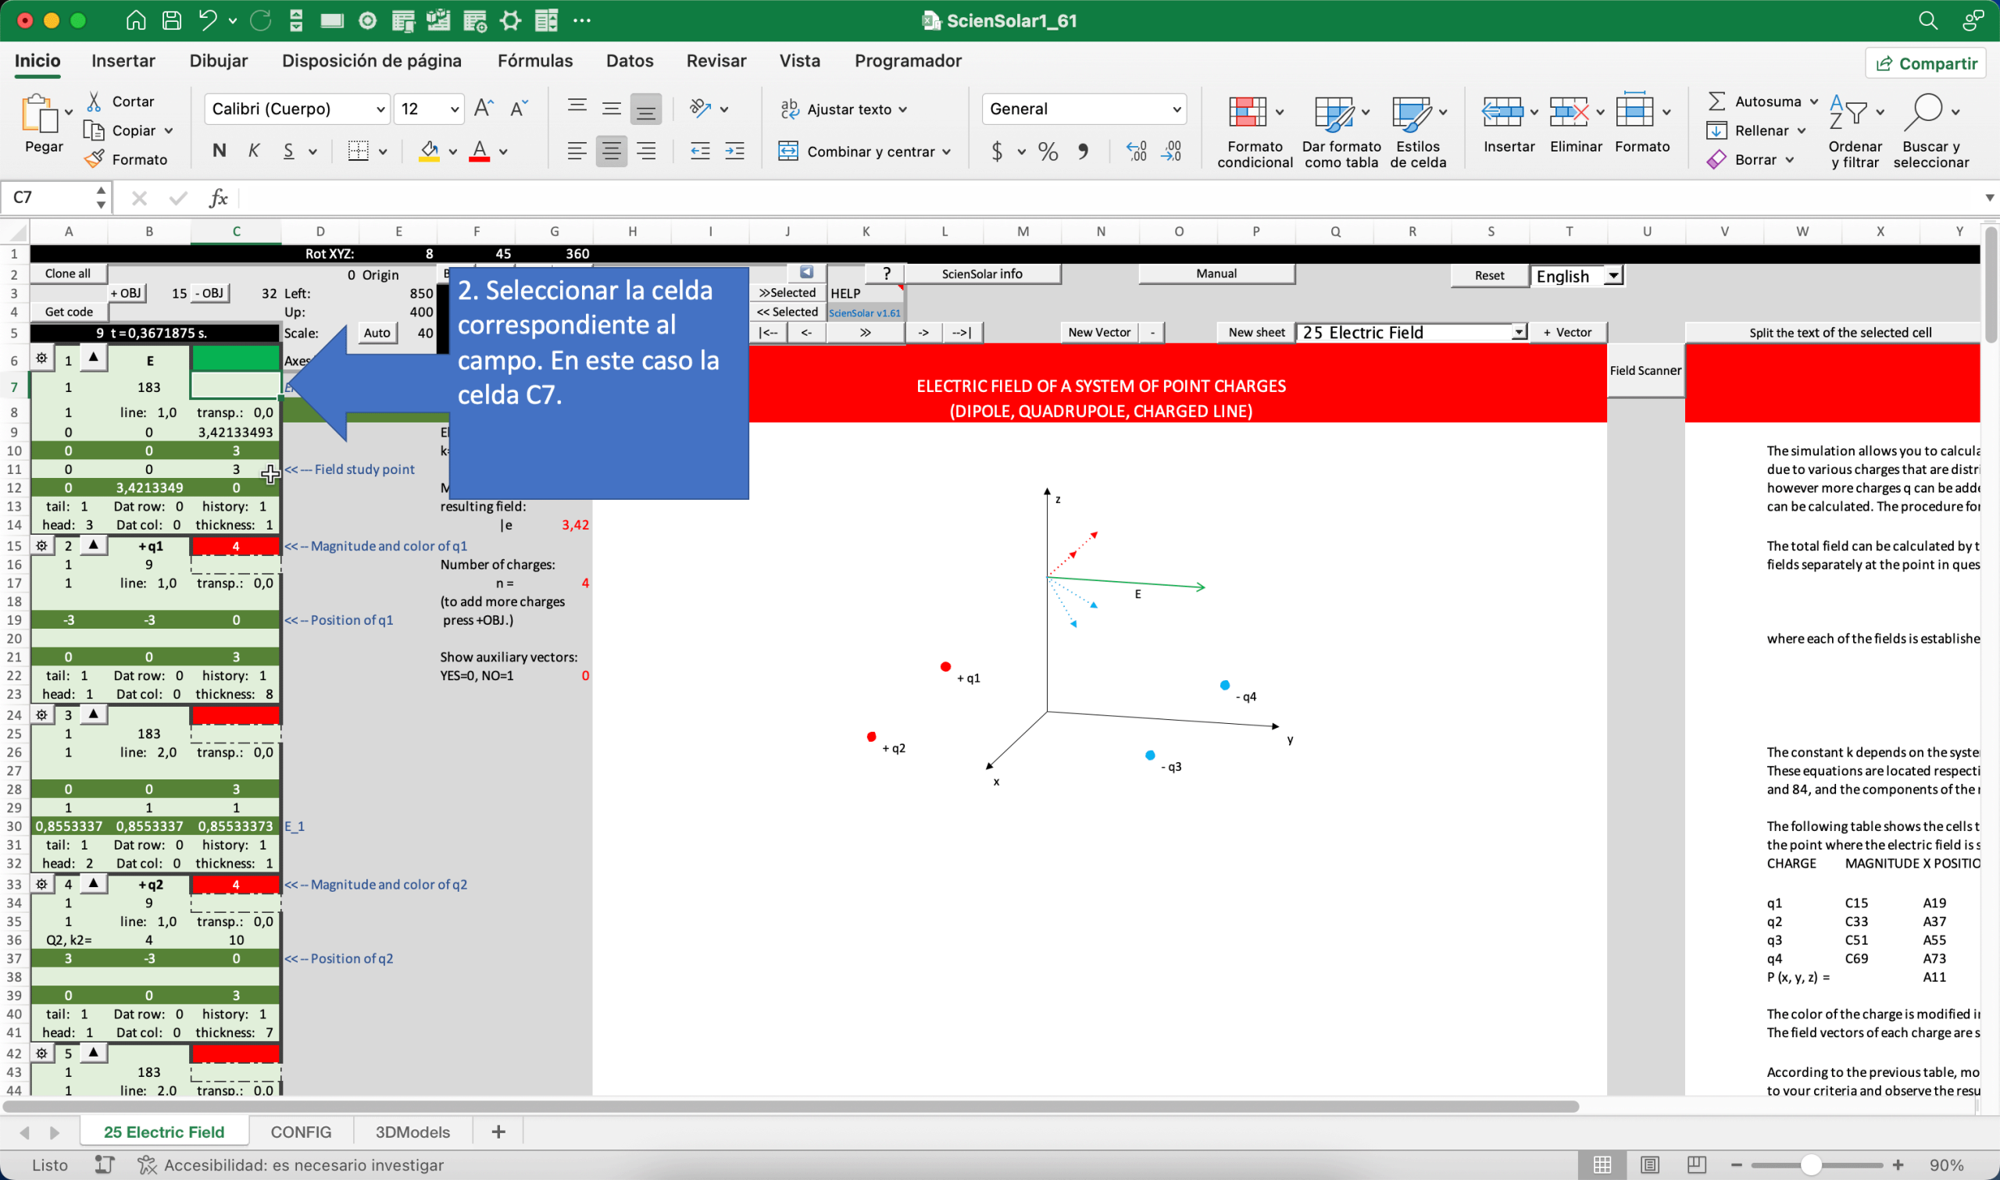2000x1180 pixels.
Task: Click the Clone all button
Action: coord(68,273)
